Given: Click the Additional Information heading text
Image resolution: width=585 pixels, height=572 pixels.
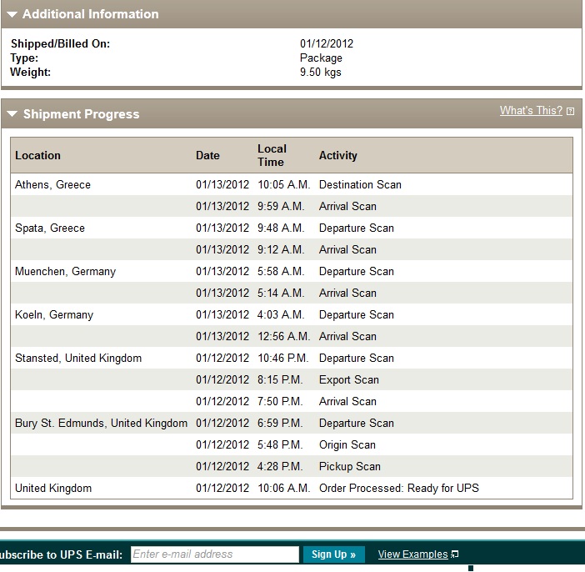Looking at the screenshot, I should (x=91, y=14).
